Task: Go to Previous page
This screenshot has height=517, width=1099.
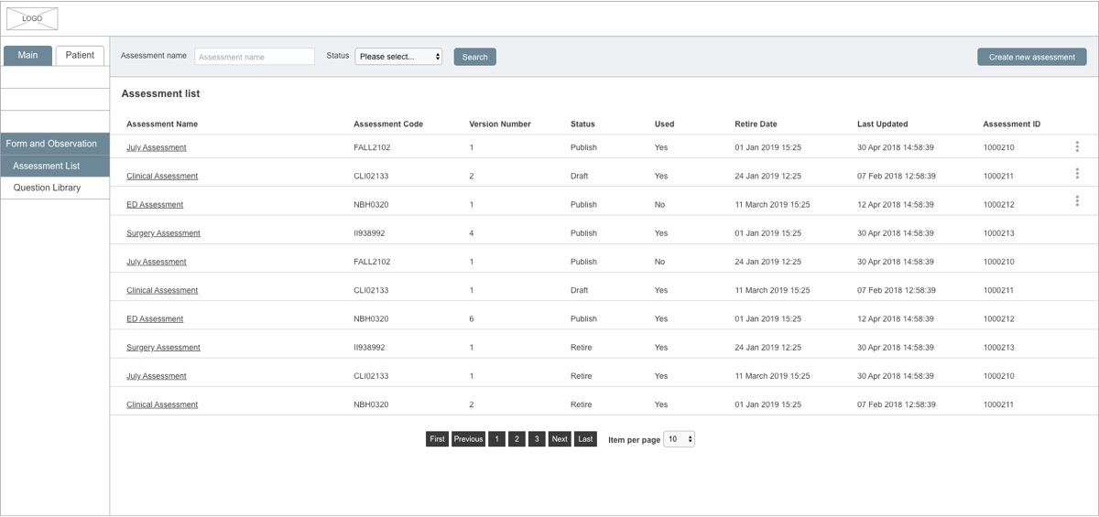Action: coord(468,439)
